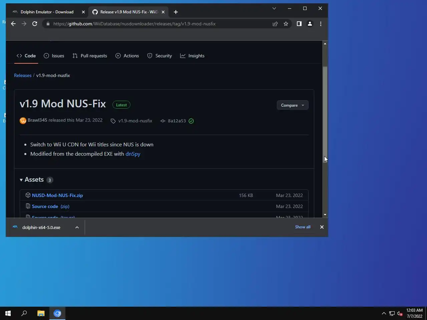Image resolution: width=427 pixels, height=320 pixels.
Task: Expand dolphin-x64-5.0.exe download options chevron
Action: click(77, 227)
